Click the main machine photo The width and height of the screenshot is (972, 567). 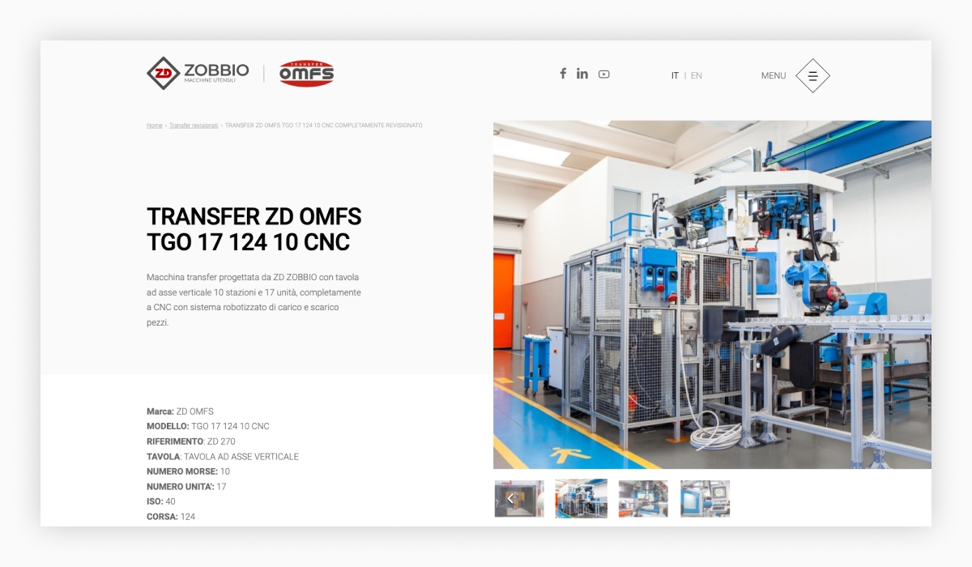click(x=712, y=295)
